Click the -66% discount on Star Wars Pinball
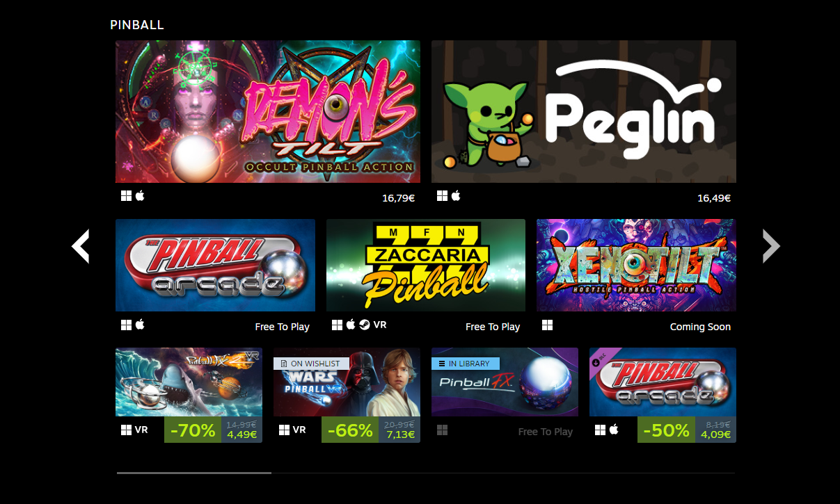Screen dimensions: 840x504 point(350,430)
